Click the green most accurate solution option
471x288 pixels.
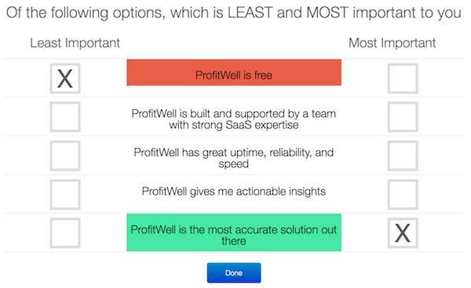click(x=234, y=232)
